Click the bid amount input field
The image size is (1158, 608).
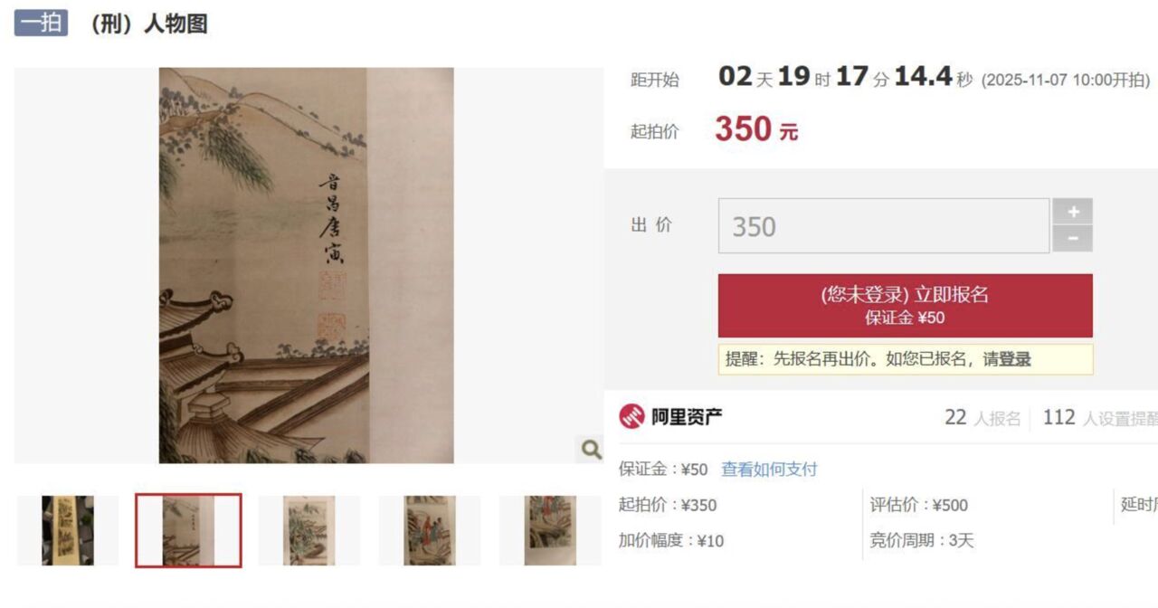click(884, 226)
